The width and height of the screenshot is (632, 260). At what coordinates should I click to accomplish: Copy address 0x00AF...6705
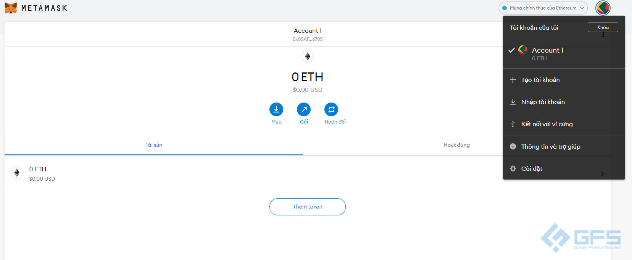[308, 39]
